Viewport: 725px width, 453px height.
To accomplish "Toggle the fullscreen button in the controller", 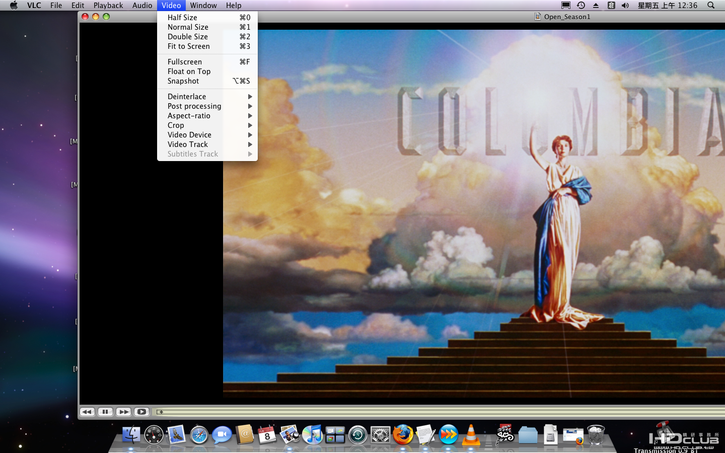I will (x=141, y=412).
